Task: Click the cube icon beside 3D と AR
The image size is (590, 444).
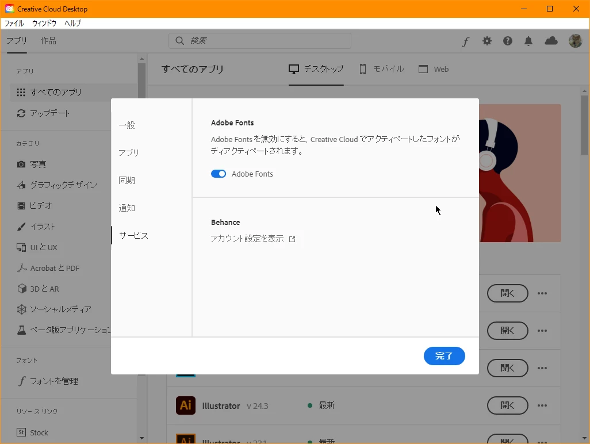Action: pyautogui.click(x=21, y=289)
